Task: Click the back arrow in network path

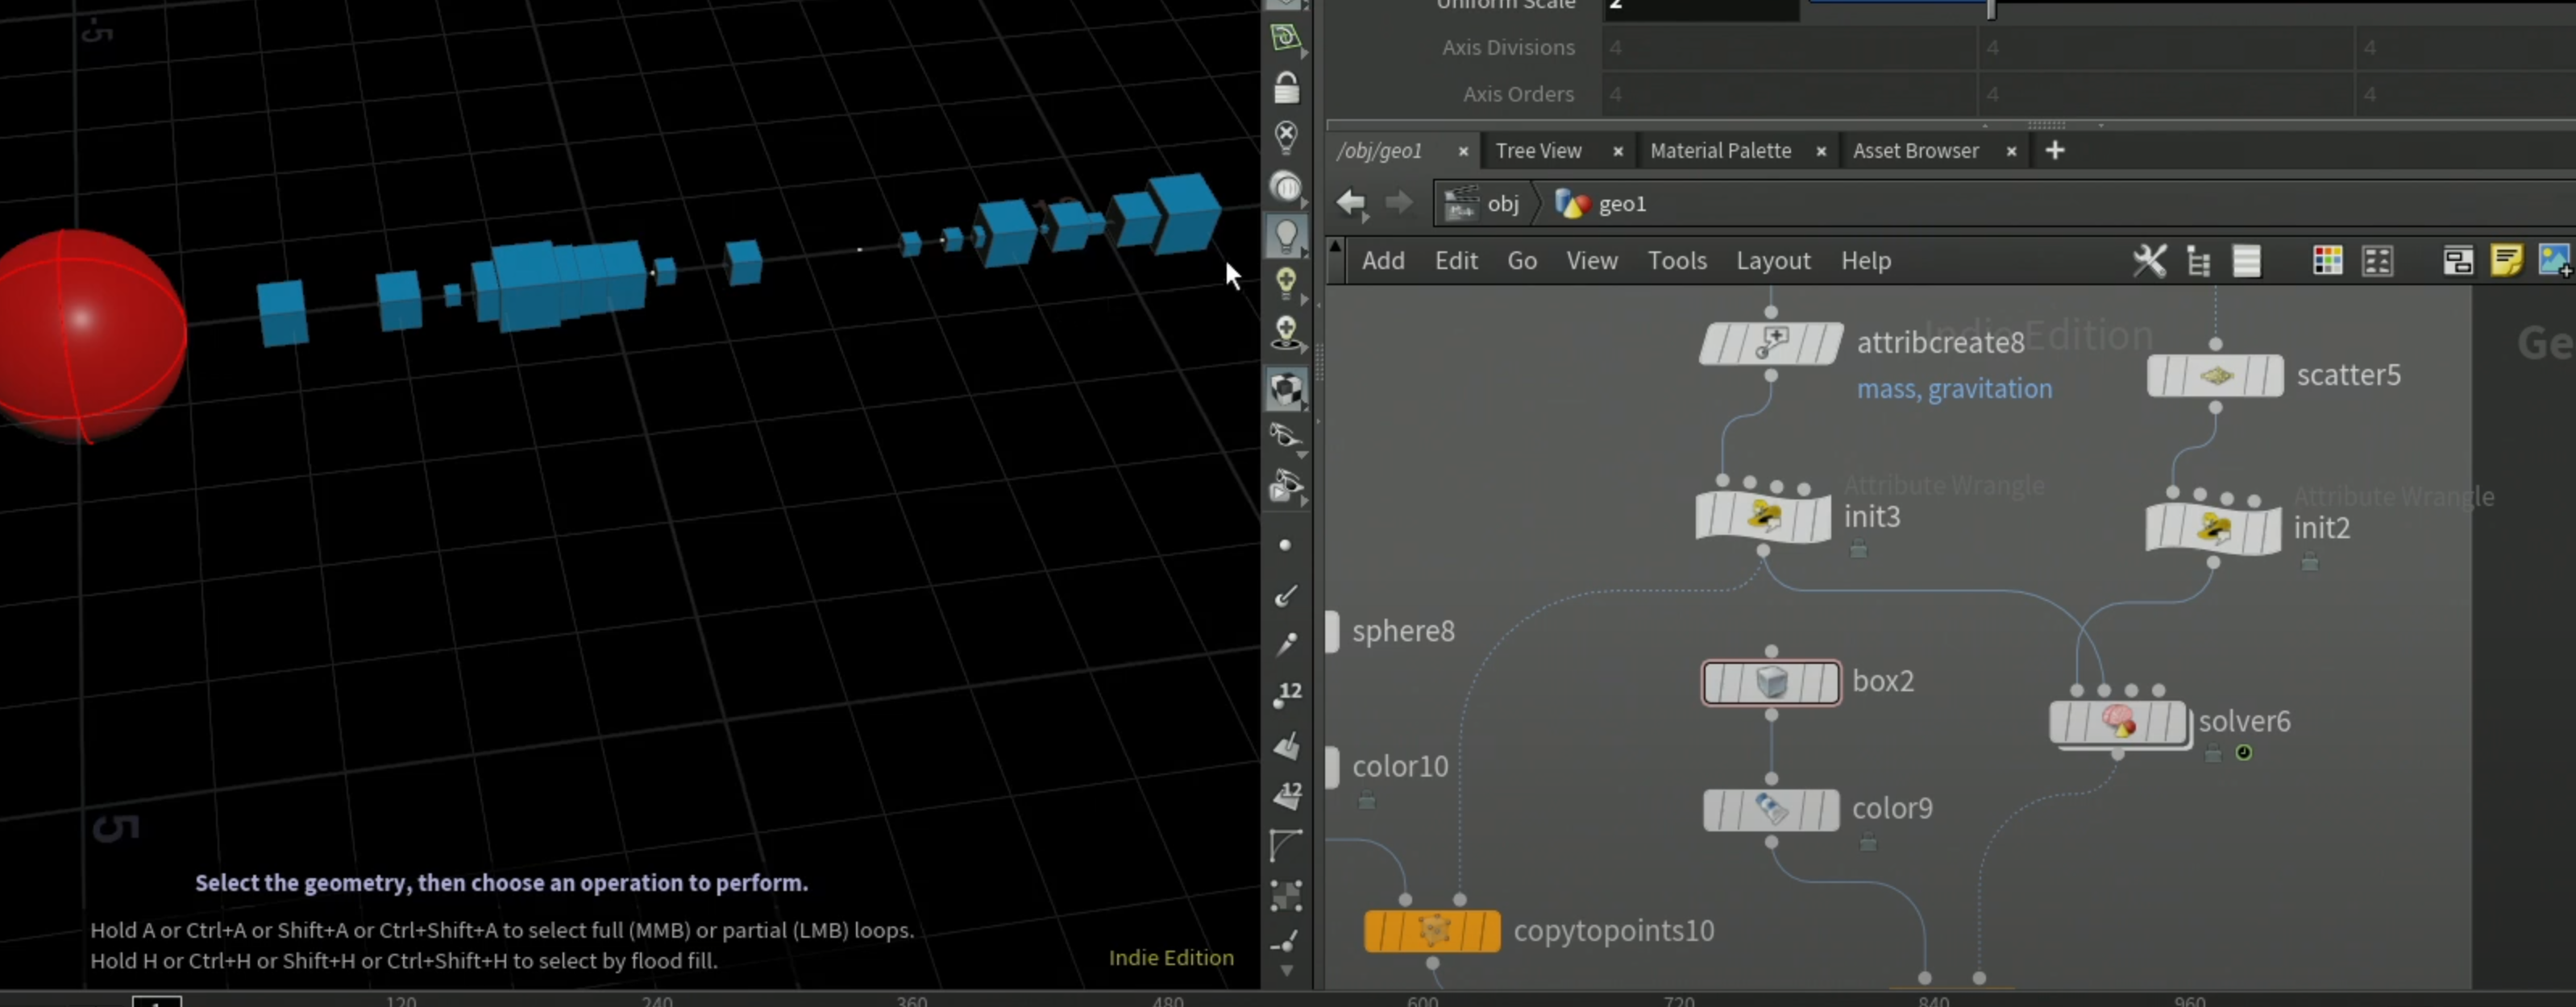Action: pos(1351,203)
